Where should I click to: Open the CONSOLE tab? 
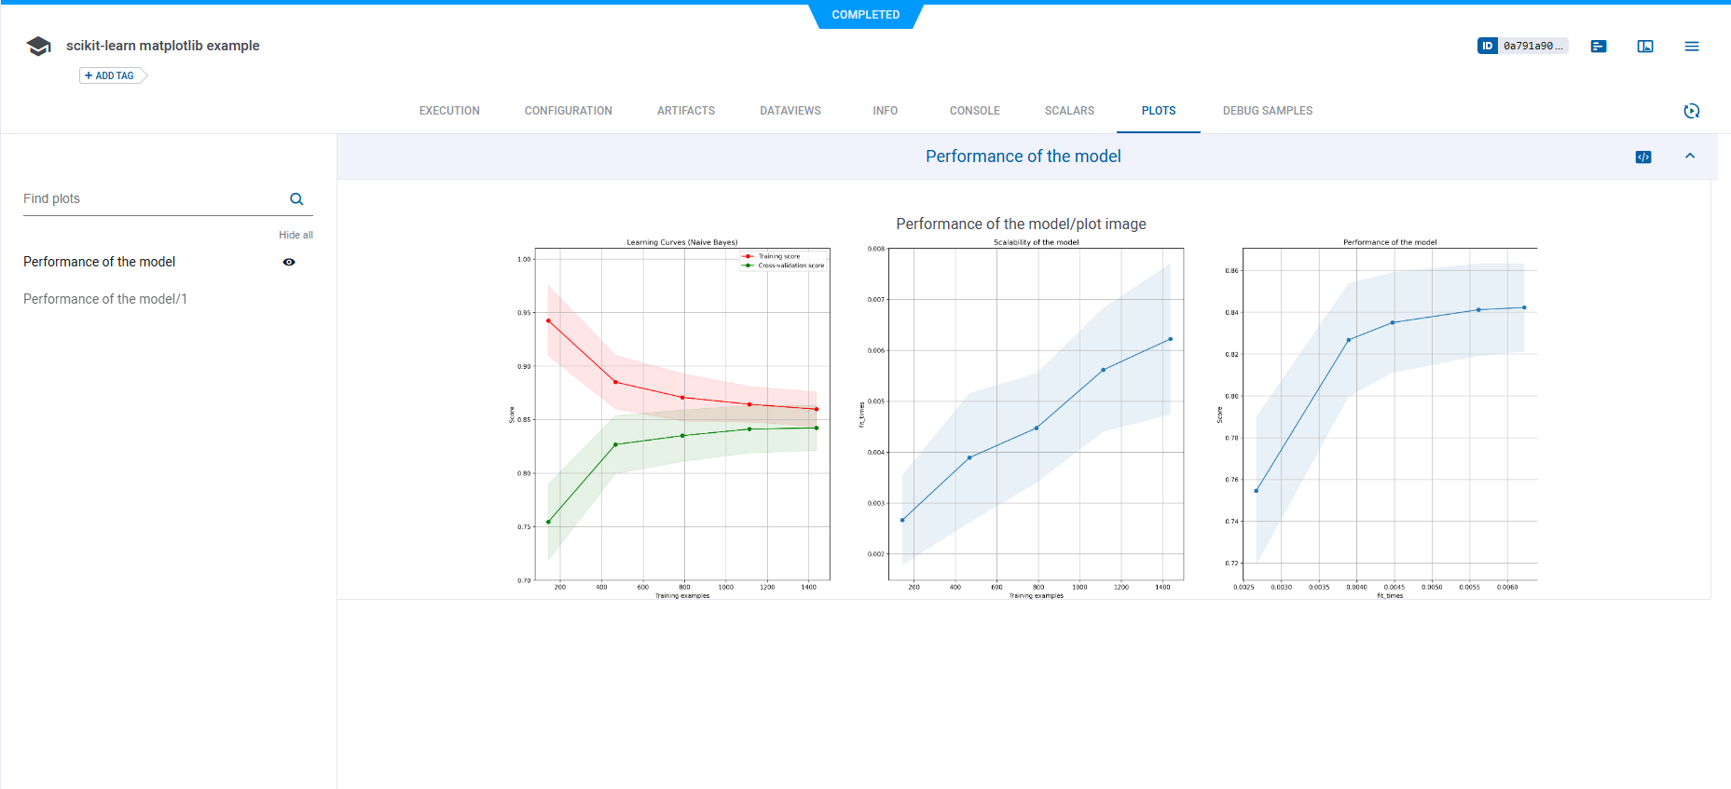974,111
